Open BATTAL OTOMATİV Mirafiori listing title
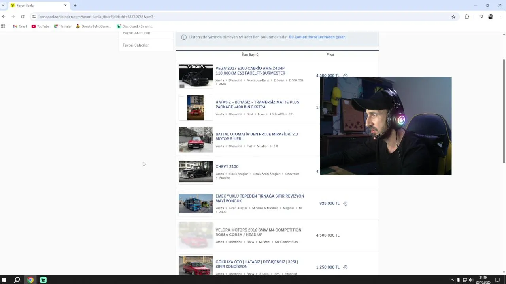506x284 pixels. pyautogui.click(x=257, y=136)
